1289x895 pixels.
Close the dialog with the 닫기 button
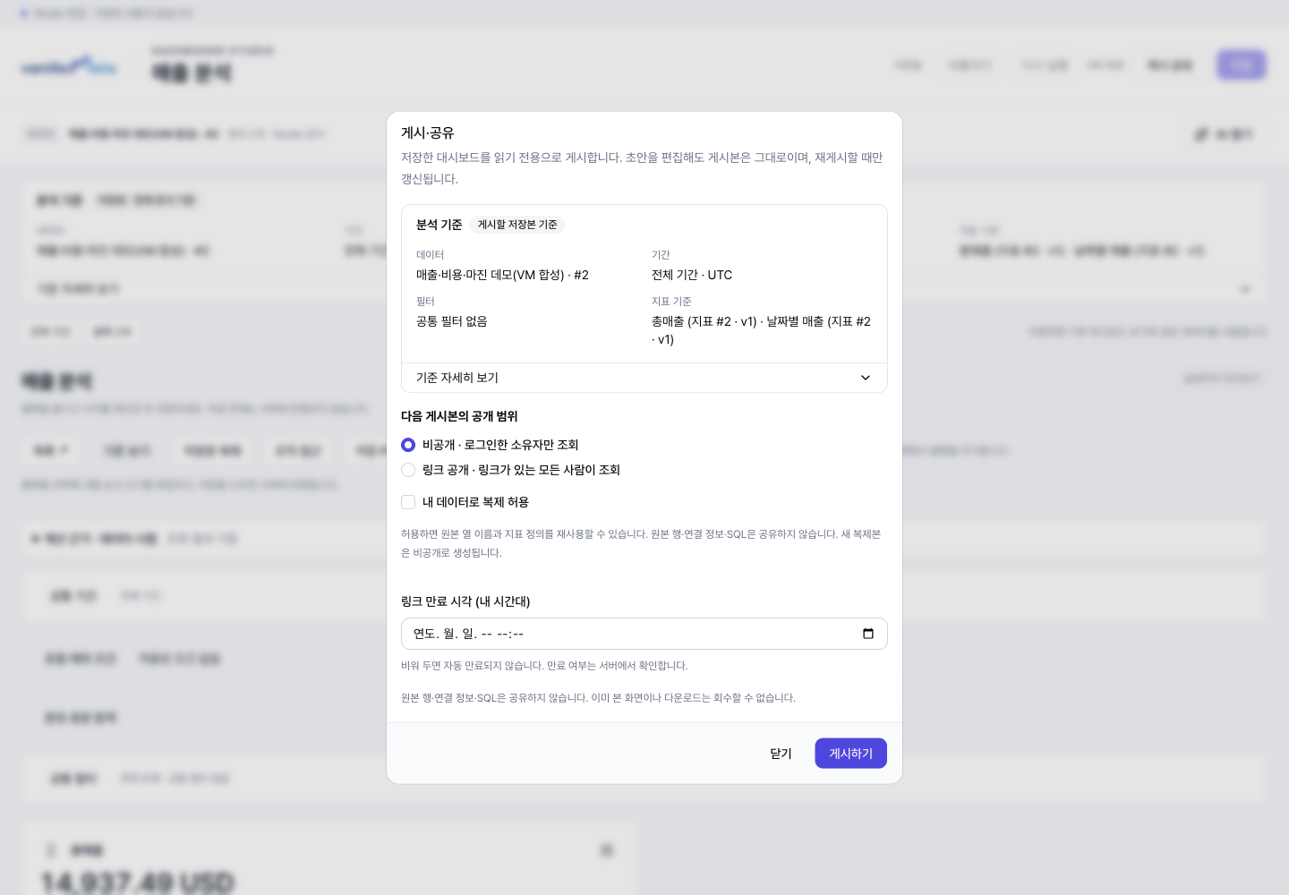pyautogui.click(x=781, y=754)
